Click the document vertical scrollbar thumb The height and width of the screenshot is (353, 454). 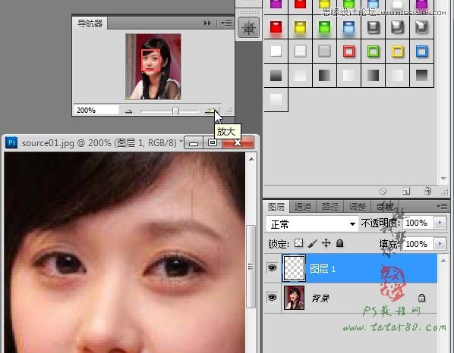click(x=251, y=267)
